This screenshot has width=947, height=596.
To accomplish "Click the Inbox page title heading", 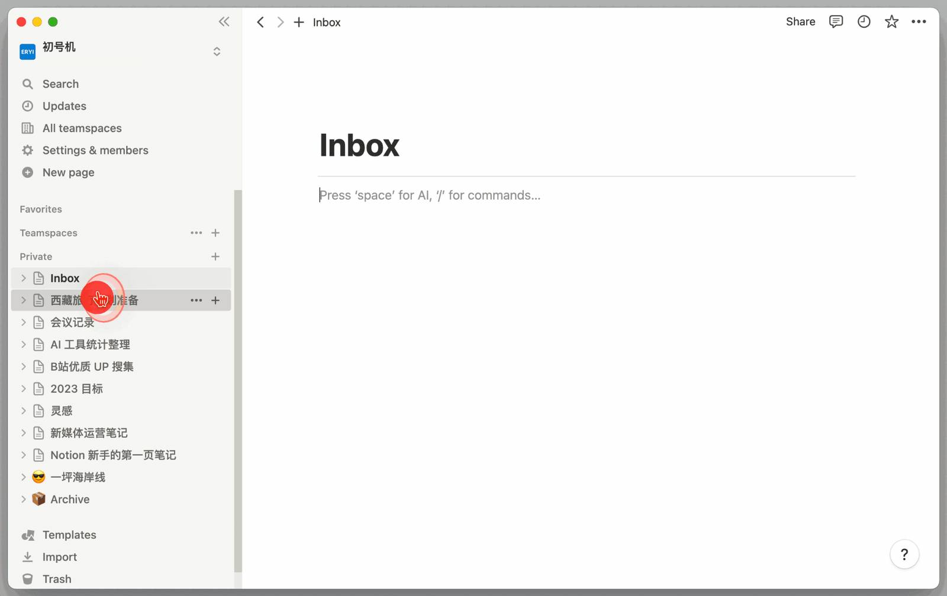I will (359, 145).
